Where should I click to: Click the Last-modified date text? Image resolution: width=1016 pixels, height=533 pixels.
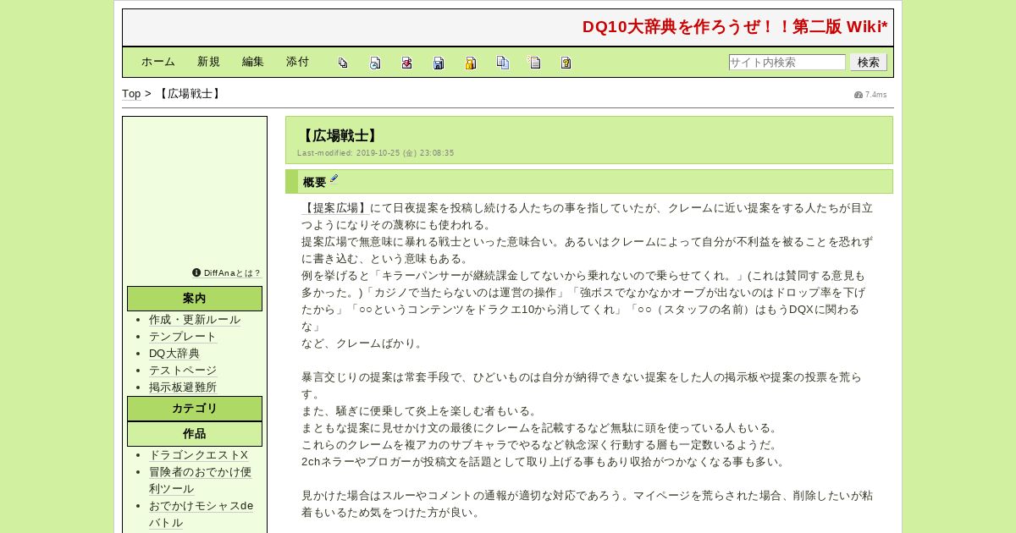pyautogui.click(x=375, y=153)
